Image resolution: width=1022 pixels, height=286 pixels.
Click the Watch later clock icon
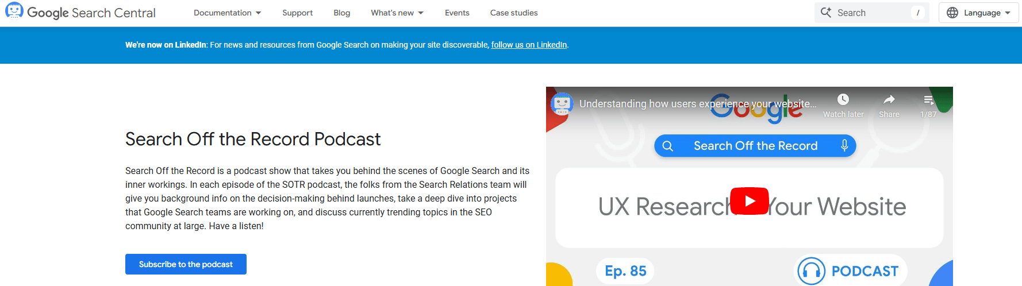[843, 99]
